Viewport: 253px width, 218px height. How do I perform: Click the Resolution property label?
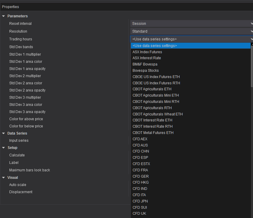[x=18, y=31]
